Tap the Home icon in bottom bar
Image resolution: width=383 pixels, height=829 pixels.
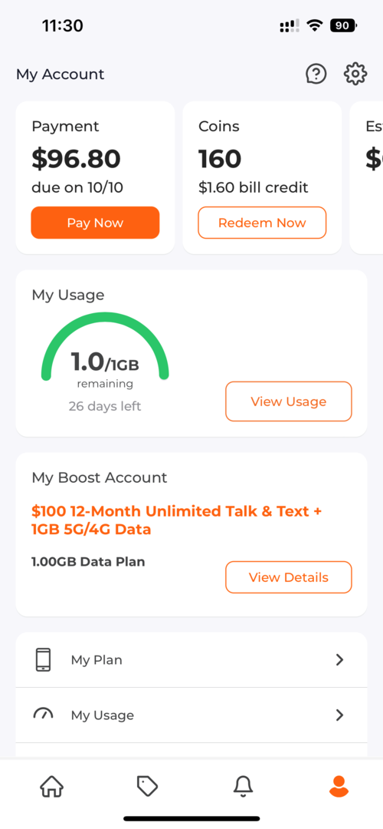click(x=51, y=786)
